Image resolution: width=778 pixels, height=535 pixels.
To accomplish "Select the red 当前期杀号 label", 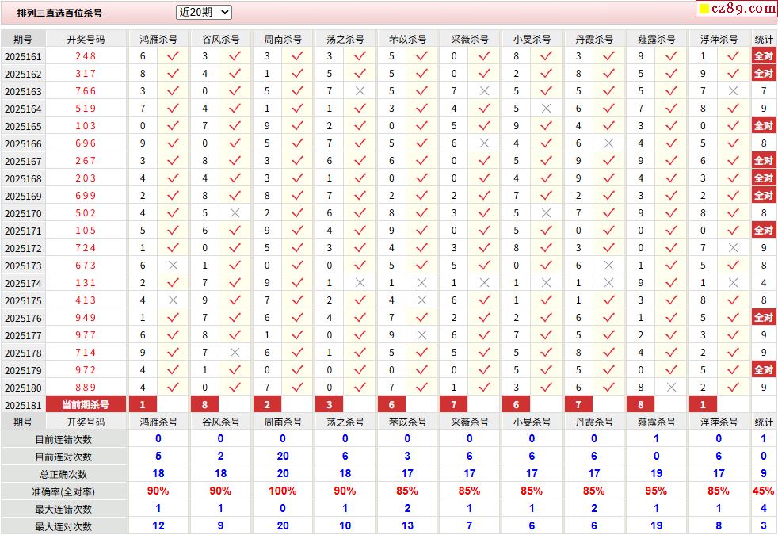I will point(86,404).
